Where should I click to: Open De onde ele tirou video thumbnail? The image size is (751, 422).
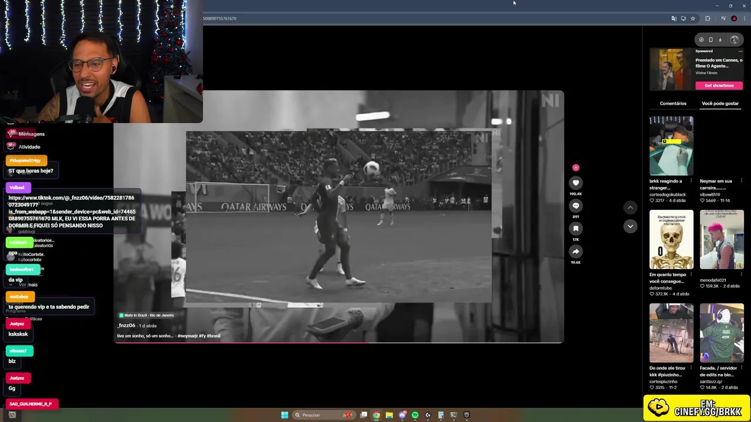(x=671, y=333)
